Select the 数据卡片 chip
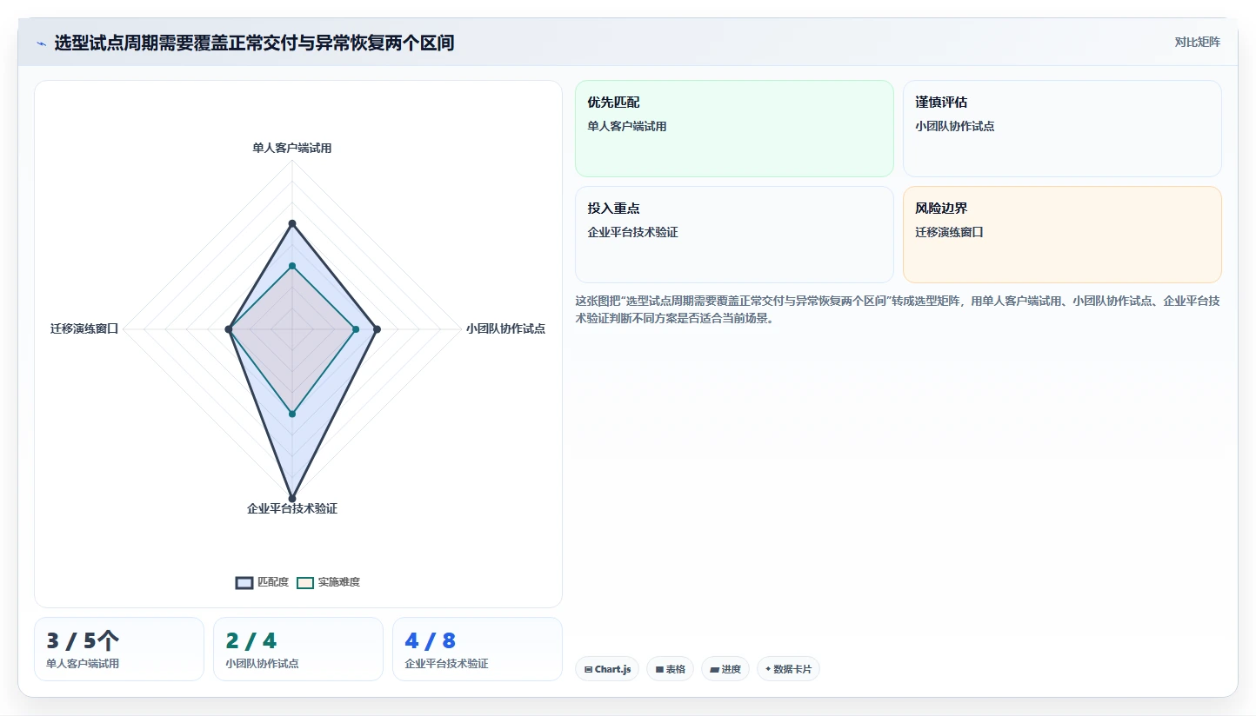This screenshot has width=1256, height=716. click(x=788, y=669)
